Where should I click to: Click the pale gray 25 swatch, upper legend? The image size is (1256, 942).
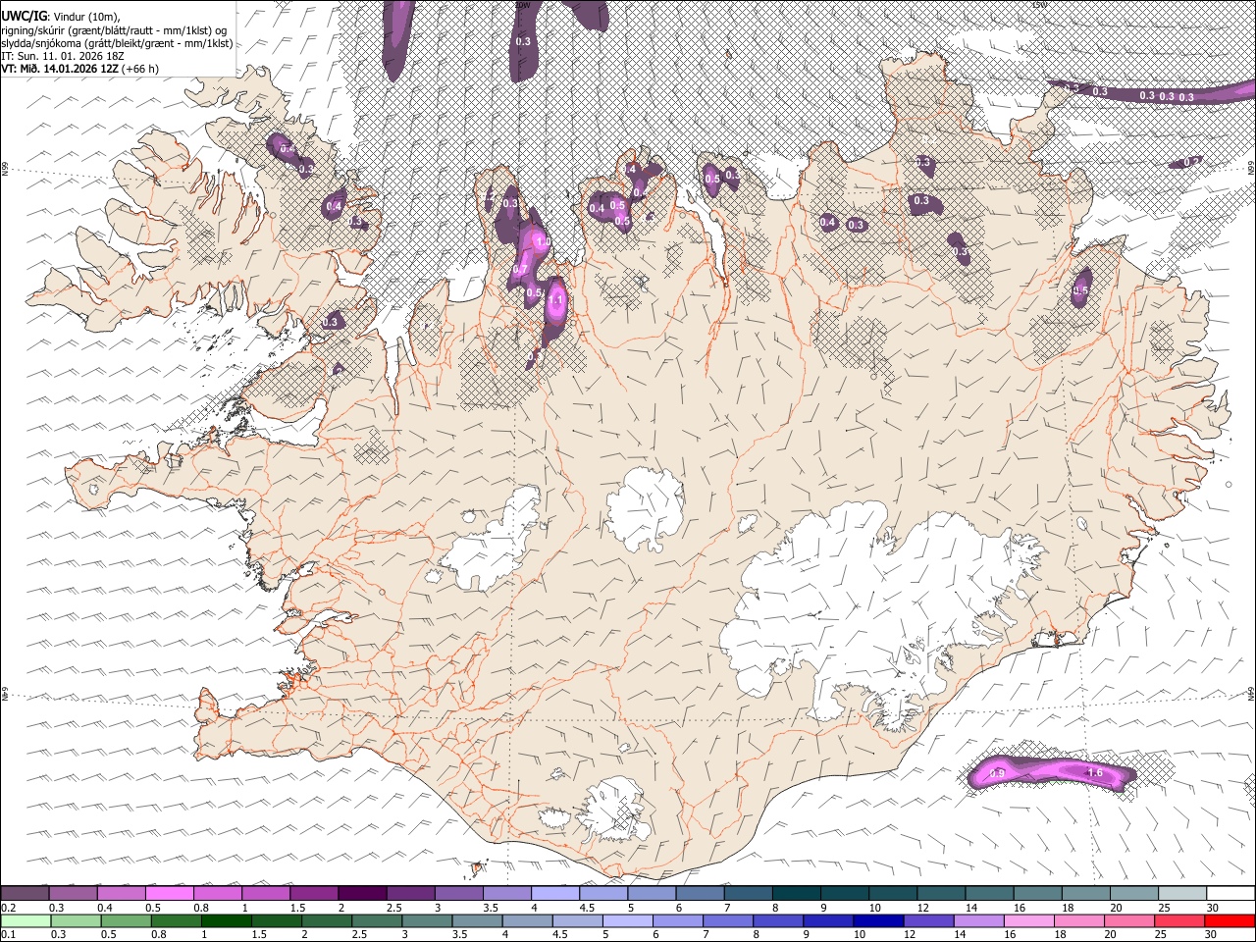pos(1182,893)
